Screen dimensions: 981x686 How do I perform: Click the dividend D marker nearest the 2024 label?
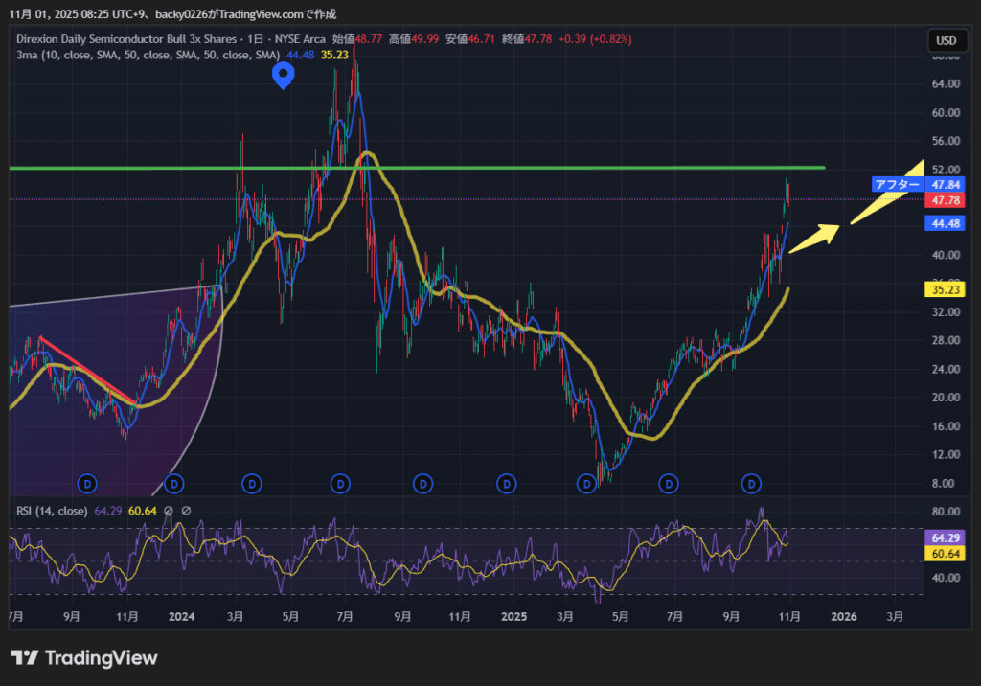point(176,484)
